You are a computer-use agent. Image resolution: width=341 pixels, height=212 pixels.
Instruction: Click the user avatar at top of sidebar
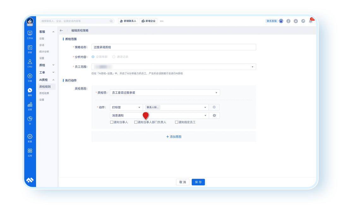[x=30, y=21]
